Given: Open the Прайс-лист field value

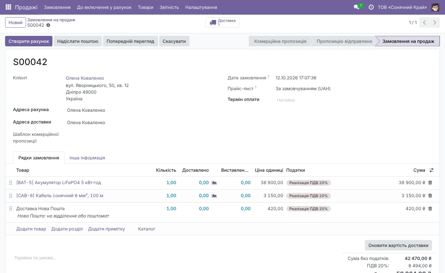Looking at the screenshot, I should pyautogui.click(x=303, y=89).
